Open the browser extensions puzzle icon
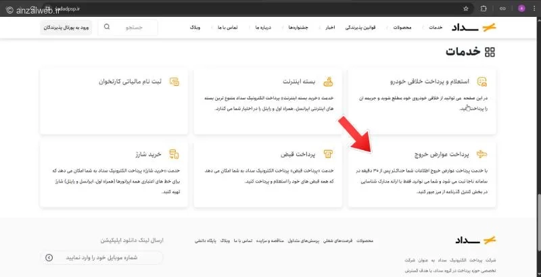This screenshot has width=541, height=277. 484,9
